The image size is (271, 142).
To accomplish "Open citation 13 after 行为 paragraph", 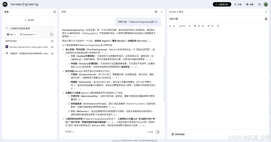I will click(115, 115).
